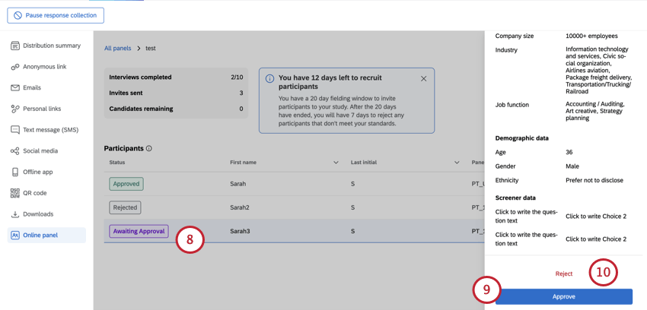
Task: Click the Distribution summary icon in sidebar
Action: click(15, 46)
